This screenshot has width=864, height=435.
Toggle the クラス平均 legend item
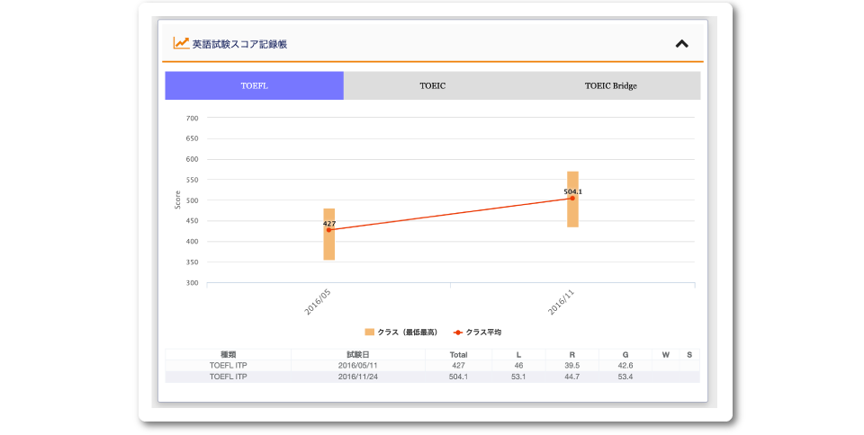(477, 333)
